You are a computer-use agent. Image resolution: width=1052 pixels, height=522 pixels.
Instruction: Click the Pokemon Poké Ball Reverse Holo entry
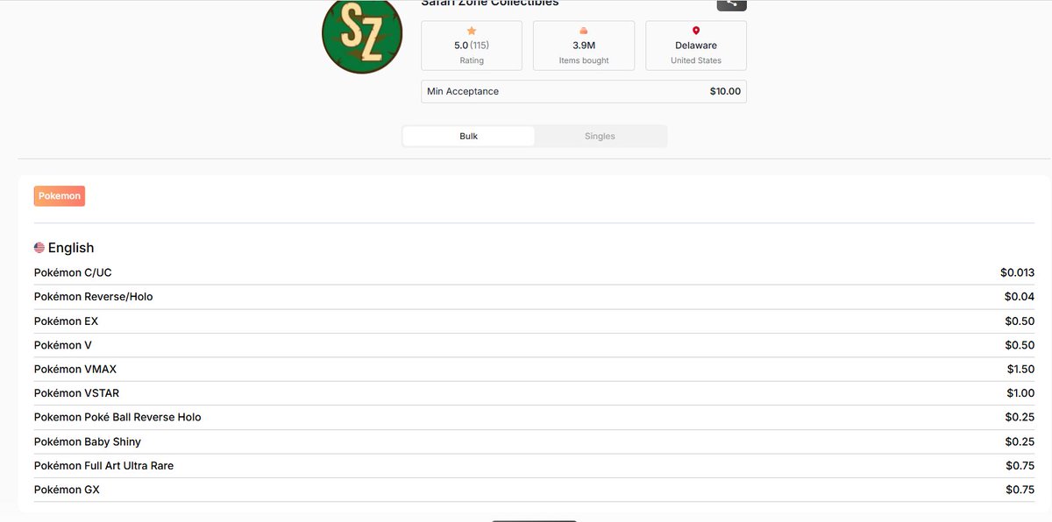coord(526,417)
